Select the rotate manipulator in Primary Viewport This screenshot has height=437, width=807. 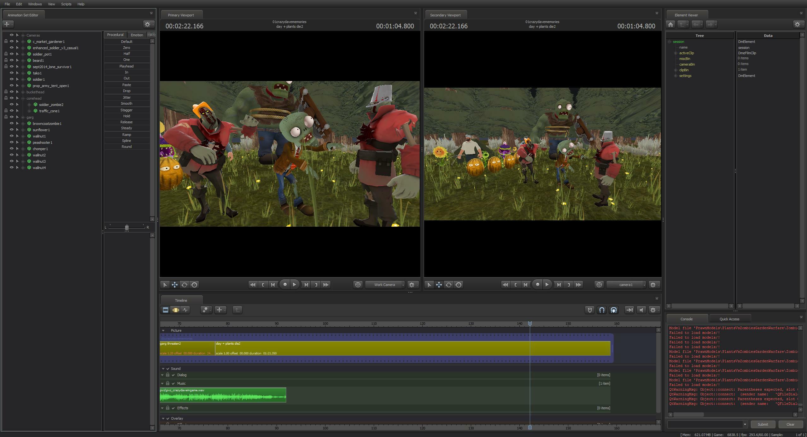pos(184,285)
